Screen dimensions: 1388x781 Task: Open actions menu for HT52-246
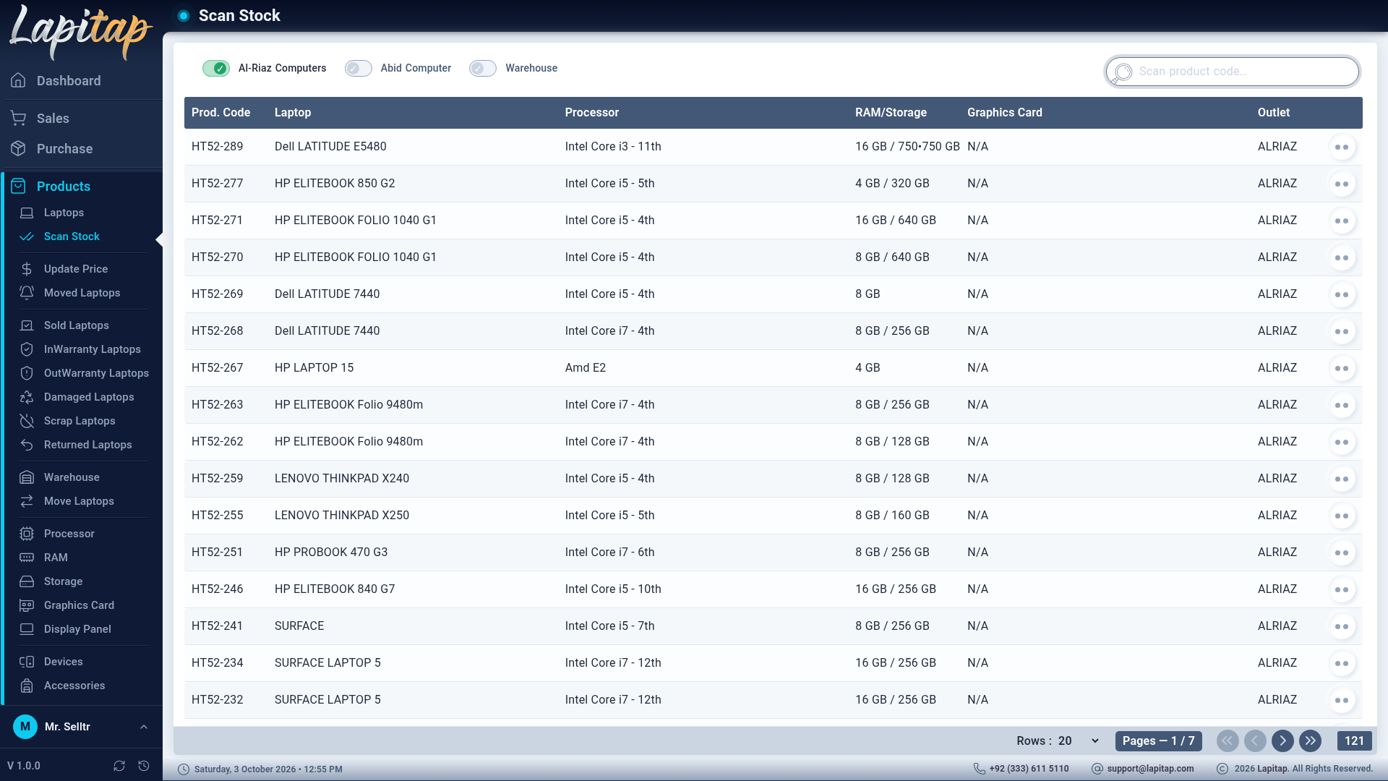1342,589
